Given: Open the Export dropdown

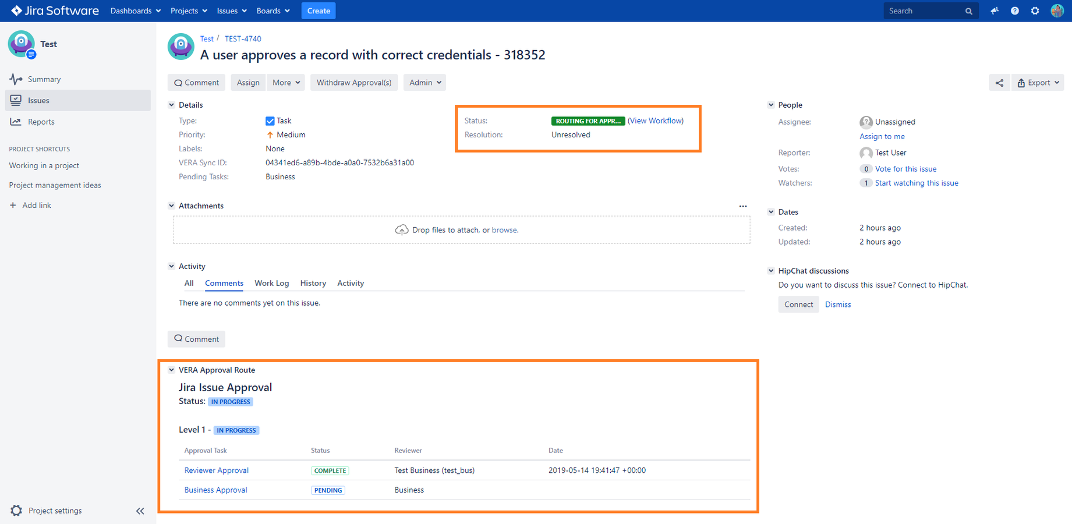Looking at the screenshot, I should pos(1038,83).
